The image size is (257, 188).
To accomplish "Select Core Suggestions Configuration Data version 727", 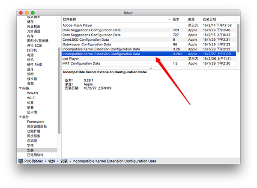I will [149, 35].
